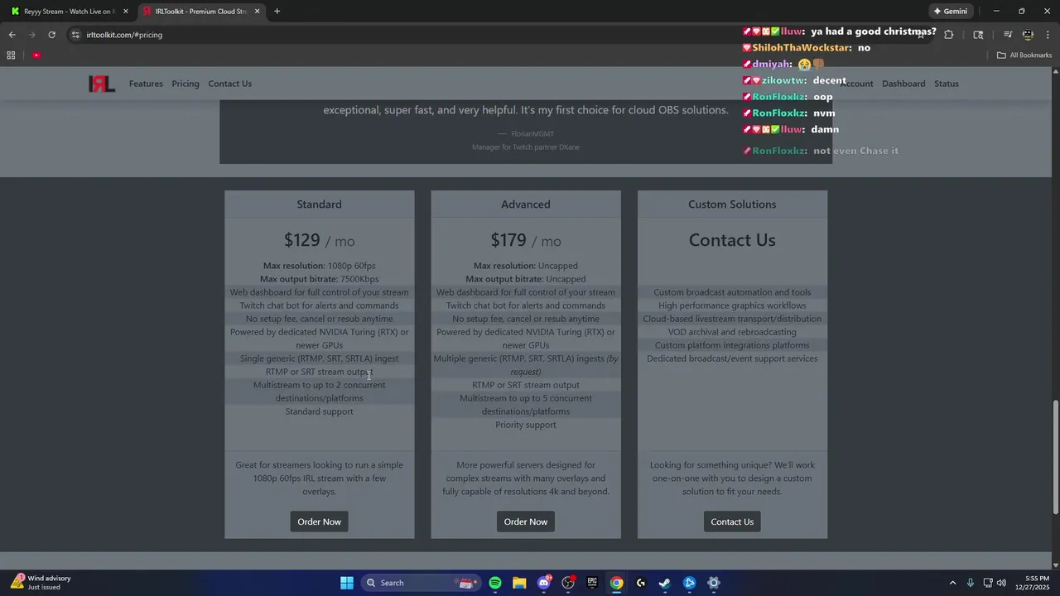Viewport: 1060px width, 596px height.
Task: Open the Chrome extensions puzzle icon
Action: tap(949, 35)
